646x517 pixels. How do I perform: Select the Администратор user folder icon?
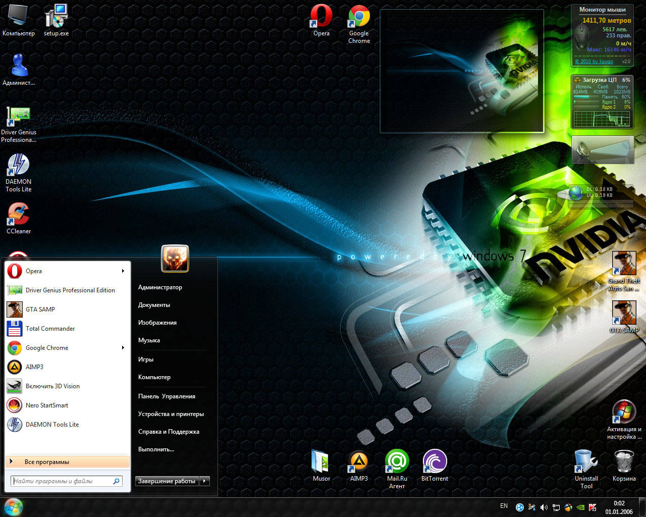tap(19, 69)
